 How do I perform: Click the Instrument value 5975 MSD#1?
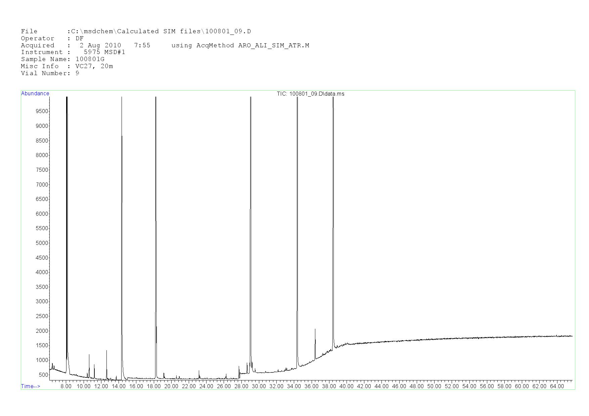click(x=104, y=52)
